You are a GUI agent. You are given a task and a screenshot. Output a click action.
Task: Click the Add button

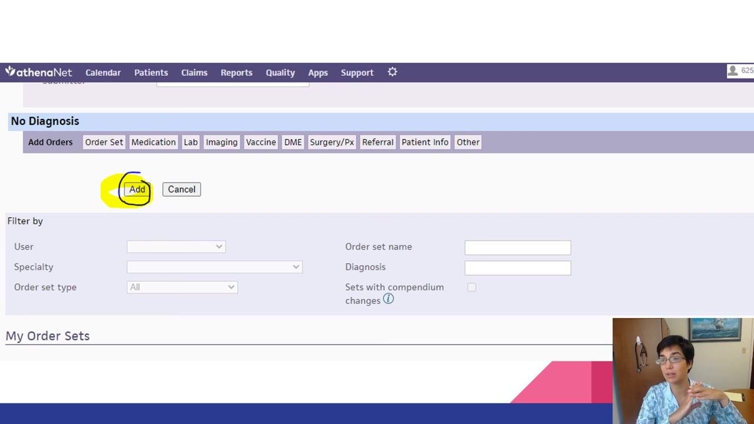pyautogui.click(x=137, y=189)
